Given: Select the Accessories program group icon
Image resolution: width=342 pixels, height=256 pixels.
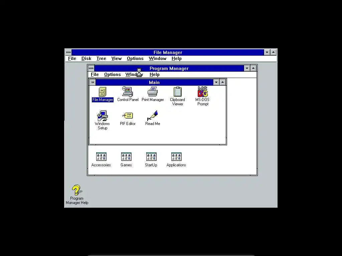Looking at the screenshot, I should tap(101, 160).
